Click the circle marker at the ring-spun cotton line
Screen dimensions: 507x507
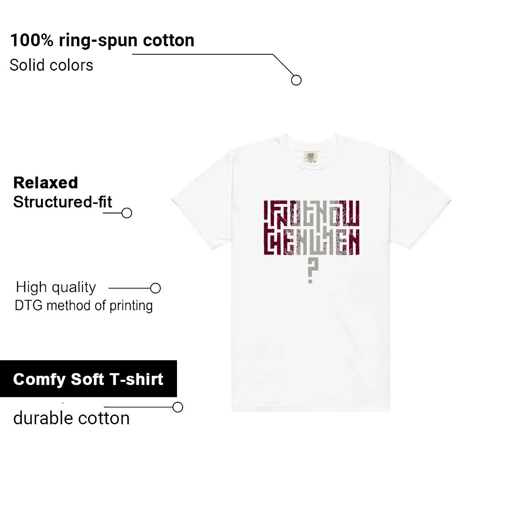(296, 80)
